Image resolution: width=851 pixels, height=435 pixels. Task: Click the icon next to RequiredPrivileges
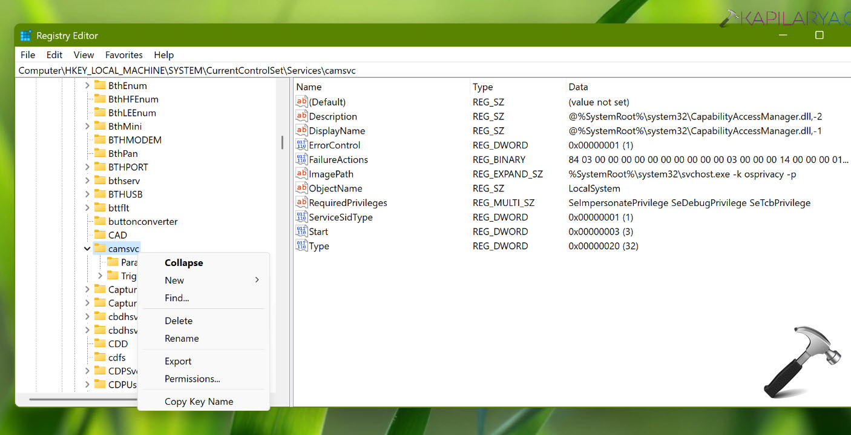301,203
